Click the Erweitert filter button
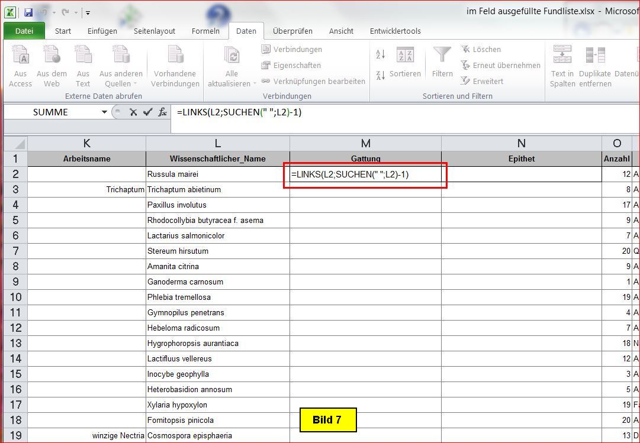This screenshot has height=443, width=640. click(x=482, y=81)
